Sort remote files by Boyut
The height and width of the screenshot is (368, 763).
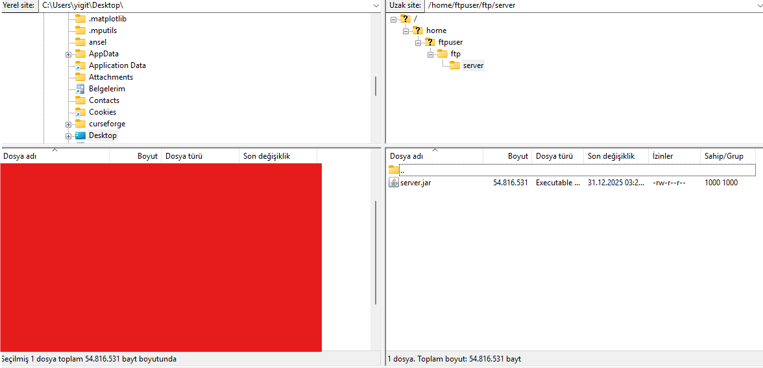coord(507,156)
